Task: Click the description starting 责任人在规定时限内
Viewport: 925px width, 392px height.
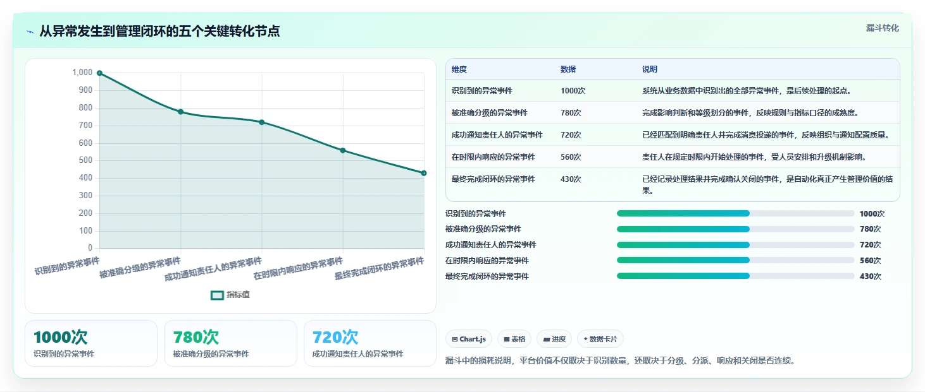Action: coord(754,157)
